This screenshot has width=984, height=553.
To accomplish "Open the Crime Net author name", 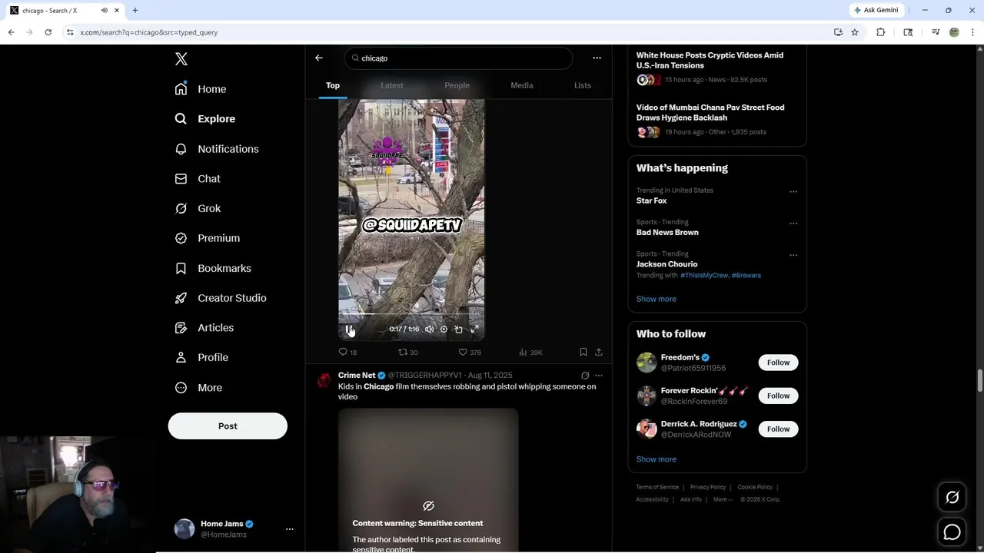I will pos(357,376).
